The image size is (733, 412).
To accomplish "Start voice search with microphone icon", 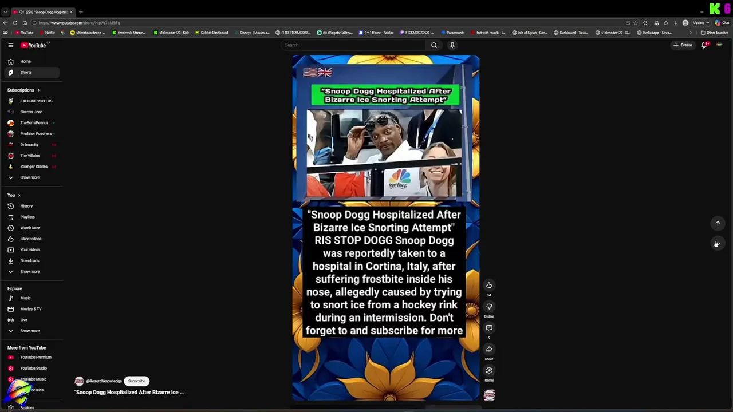I will (452, 45).
